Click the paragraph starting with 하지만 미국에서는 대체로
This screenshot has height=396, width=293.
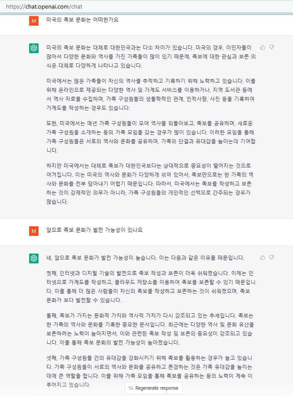point(150,184)
